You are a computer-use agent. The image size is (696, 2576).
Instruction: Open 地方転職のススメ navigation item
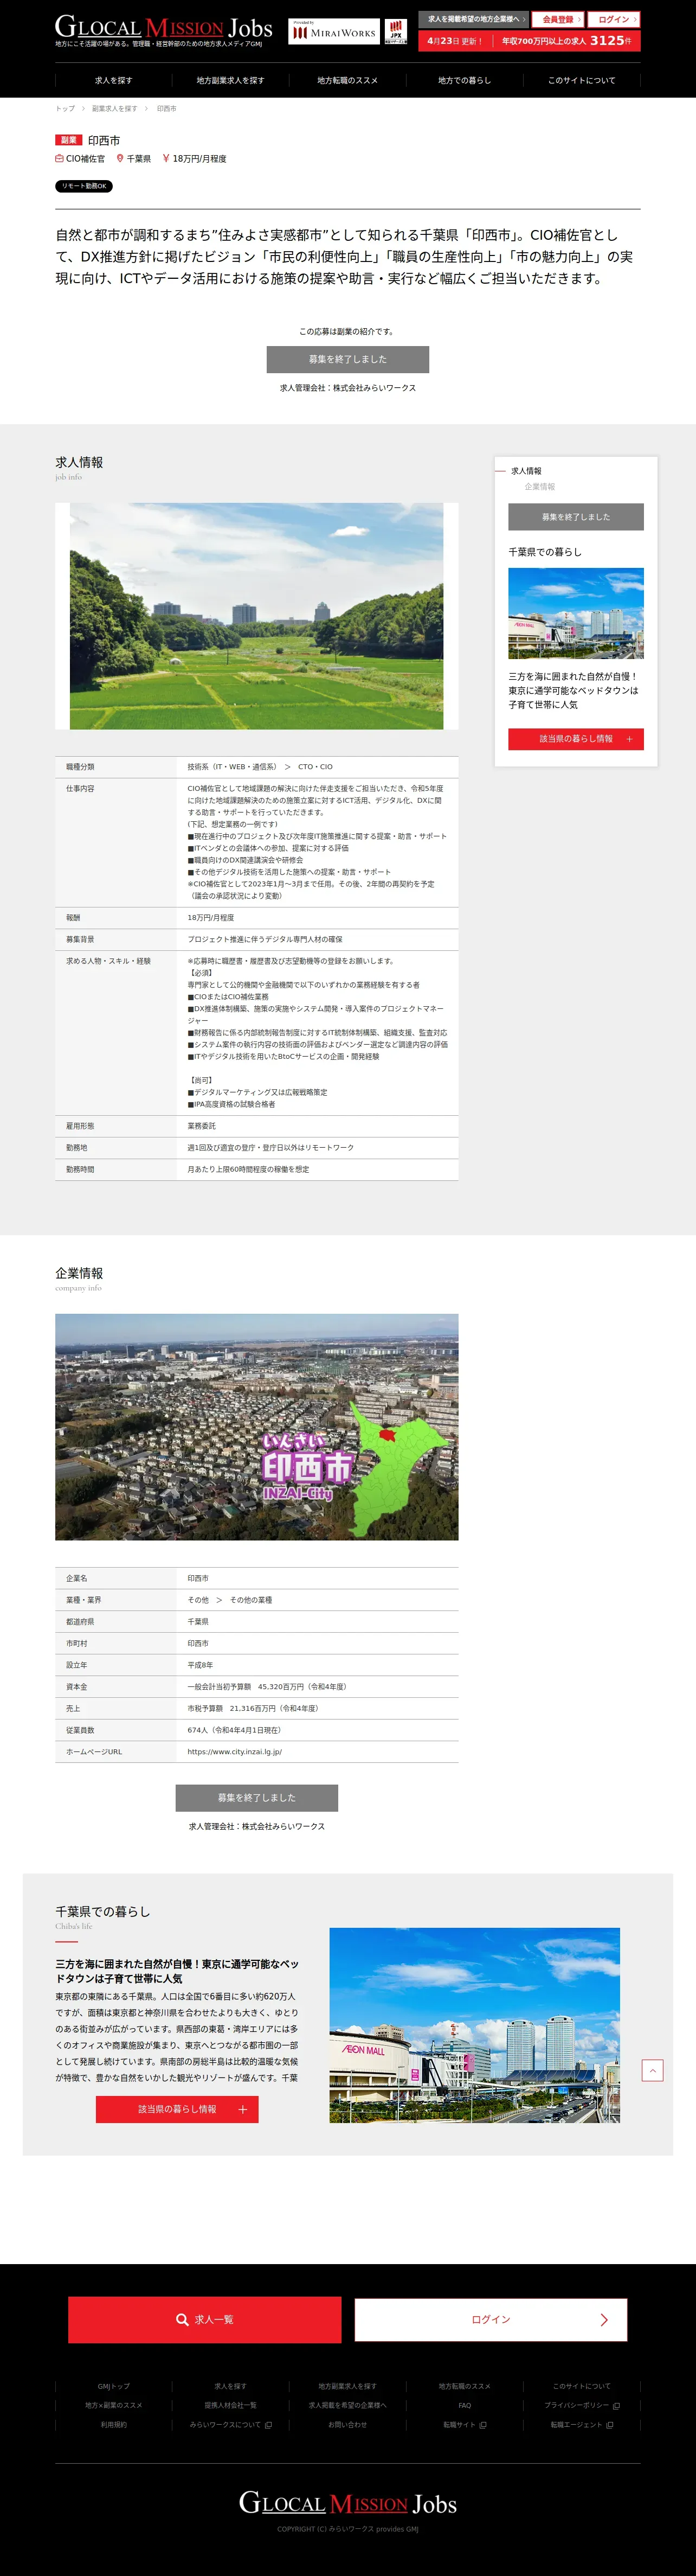click(347, 80)
